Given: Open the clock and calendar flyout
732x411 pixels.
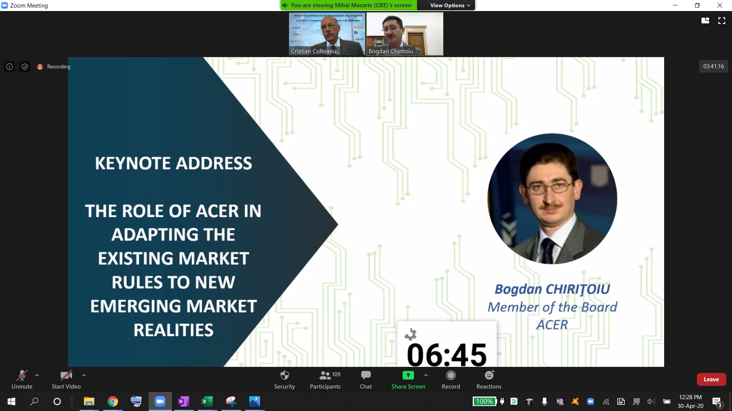Looking at the screenshot, I should (x=690, y=401).
